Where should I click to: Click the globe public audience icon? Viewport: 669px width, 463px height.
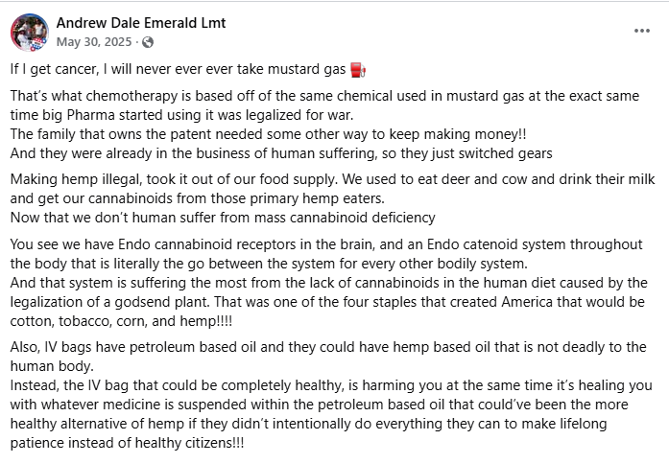(x=148, y=42)
